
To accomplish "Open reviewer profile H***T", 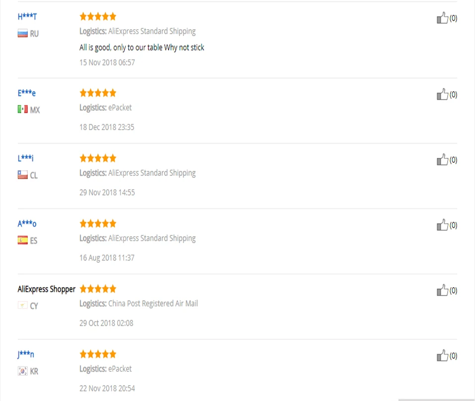I will click(27, 17).
